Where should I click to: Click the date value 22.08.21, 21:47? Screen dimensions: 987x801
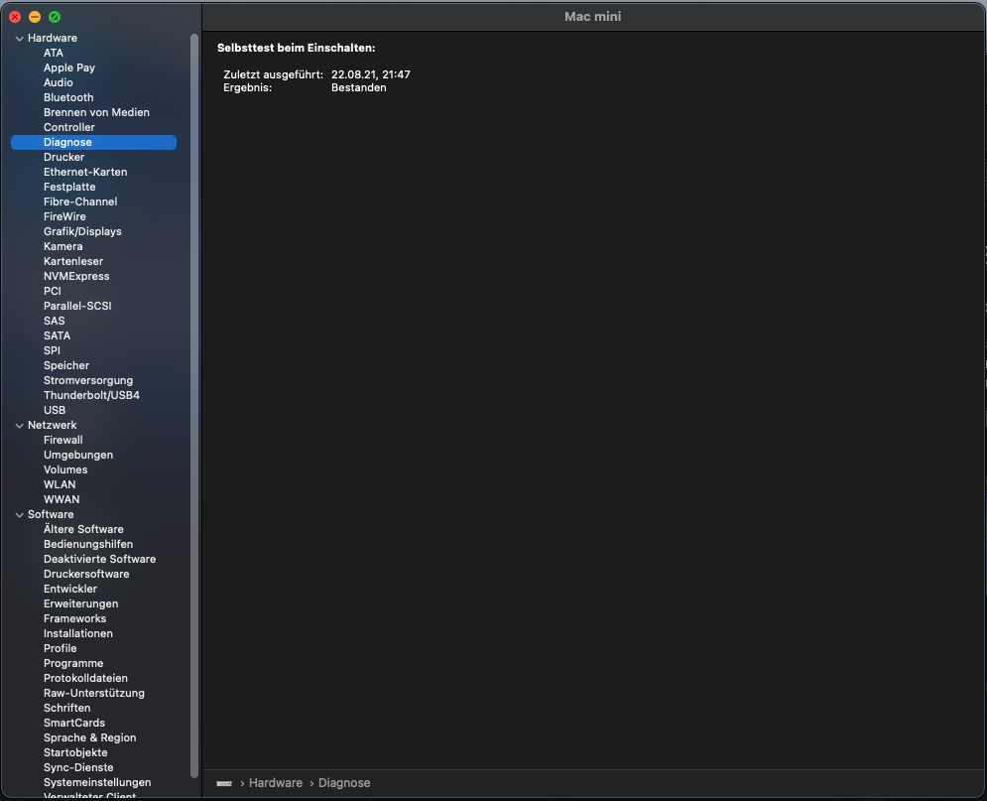click(371, 74)
